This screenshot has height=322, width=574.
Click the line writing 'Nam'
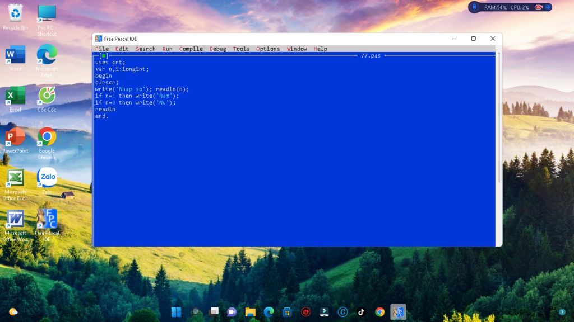tap(137, 96)
